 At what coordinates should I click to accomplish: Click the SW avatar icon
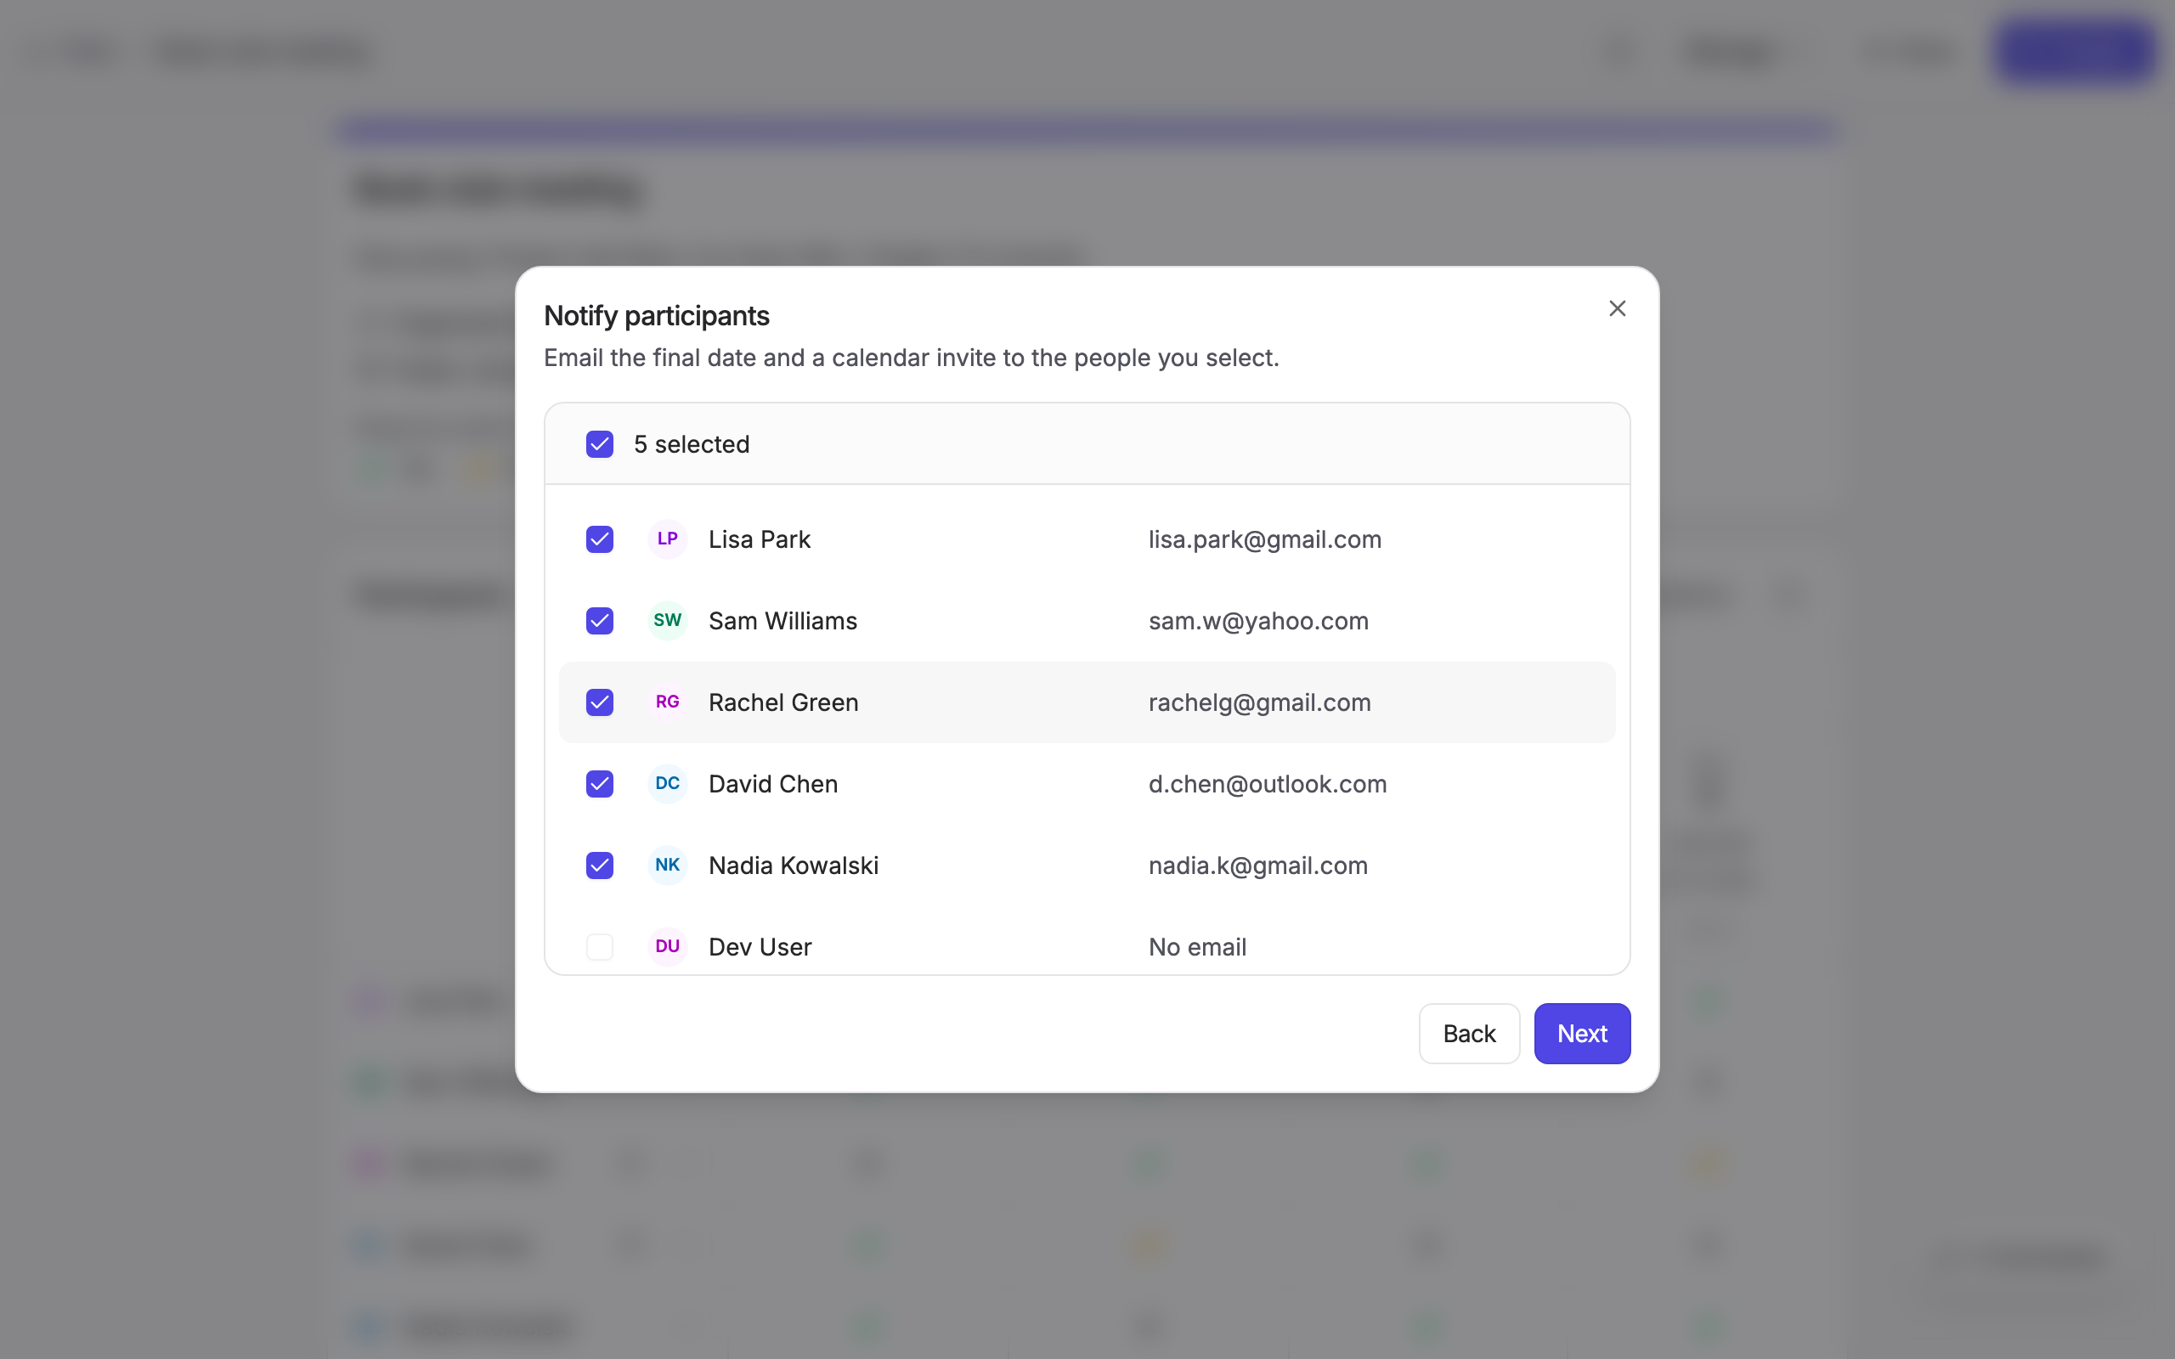(x=667, y=621)
